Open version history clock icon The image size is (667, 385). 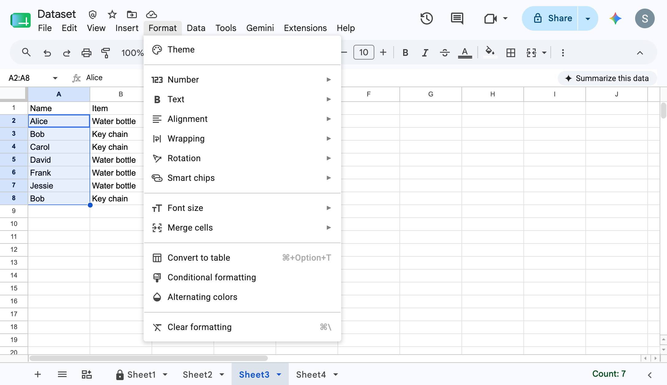(x=426, y=18)
